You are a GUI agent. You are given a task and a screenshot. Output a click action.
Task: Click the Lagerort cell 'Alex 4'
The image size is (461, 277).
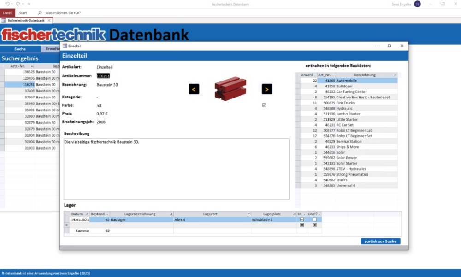coord(212,219)
